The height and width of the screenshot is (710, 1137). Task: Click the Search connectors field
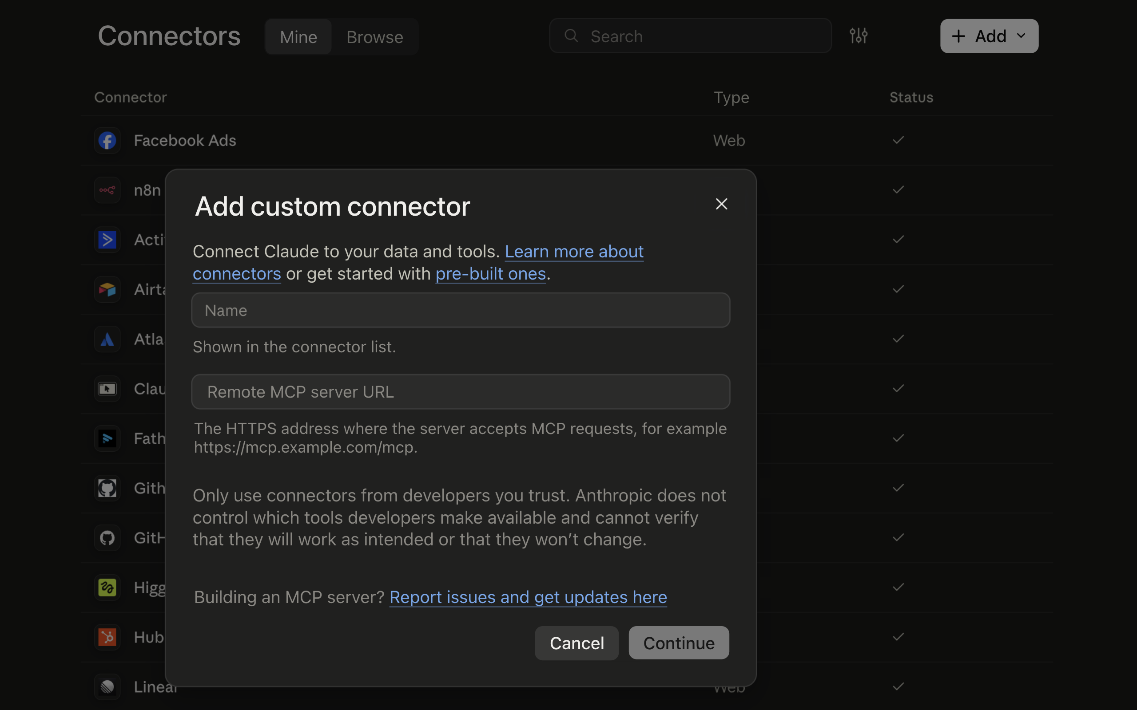point(690,35)
